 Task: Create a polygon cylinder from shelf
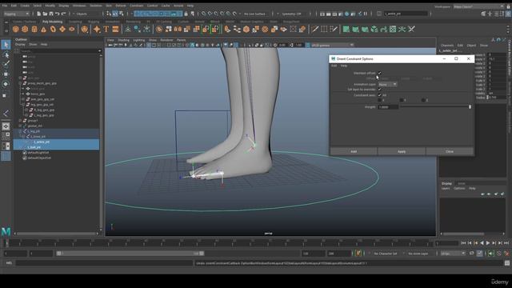[34, 30]
